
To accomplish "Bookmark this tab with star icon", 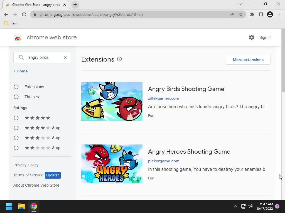I will (241, 14).
